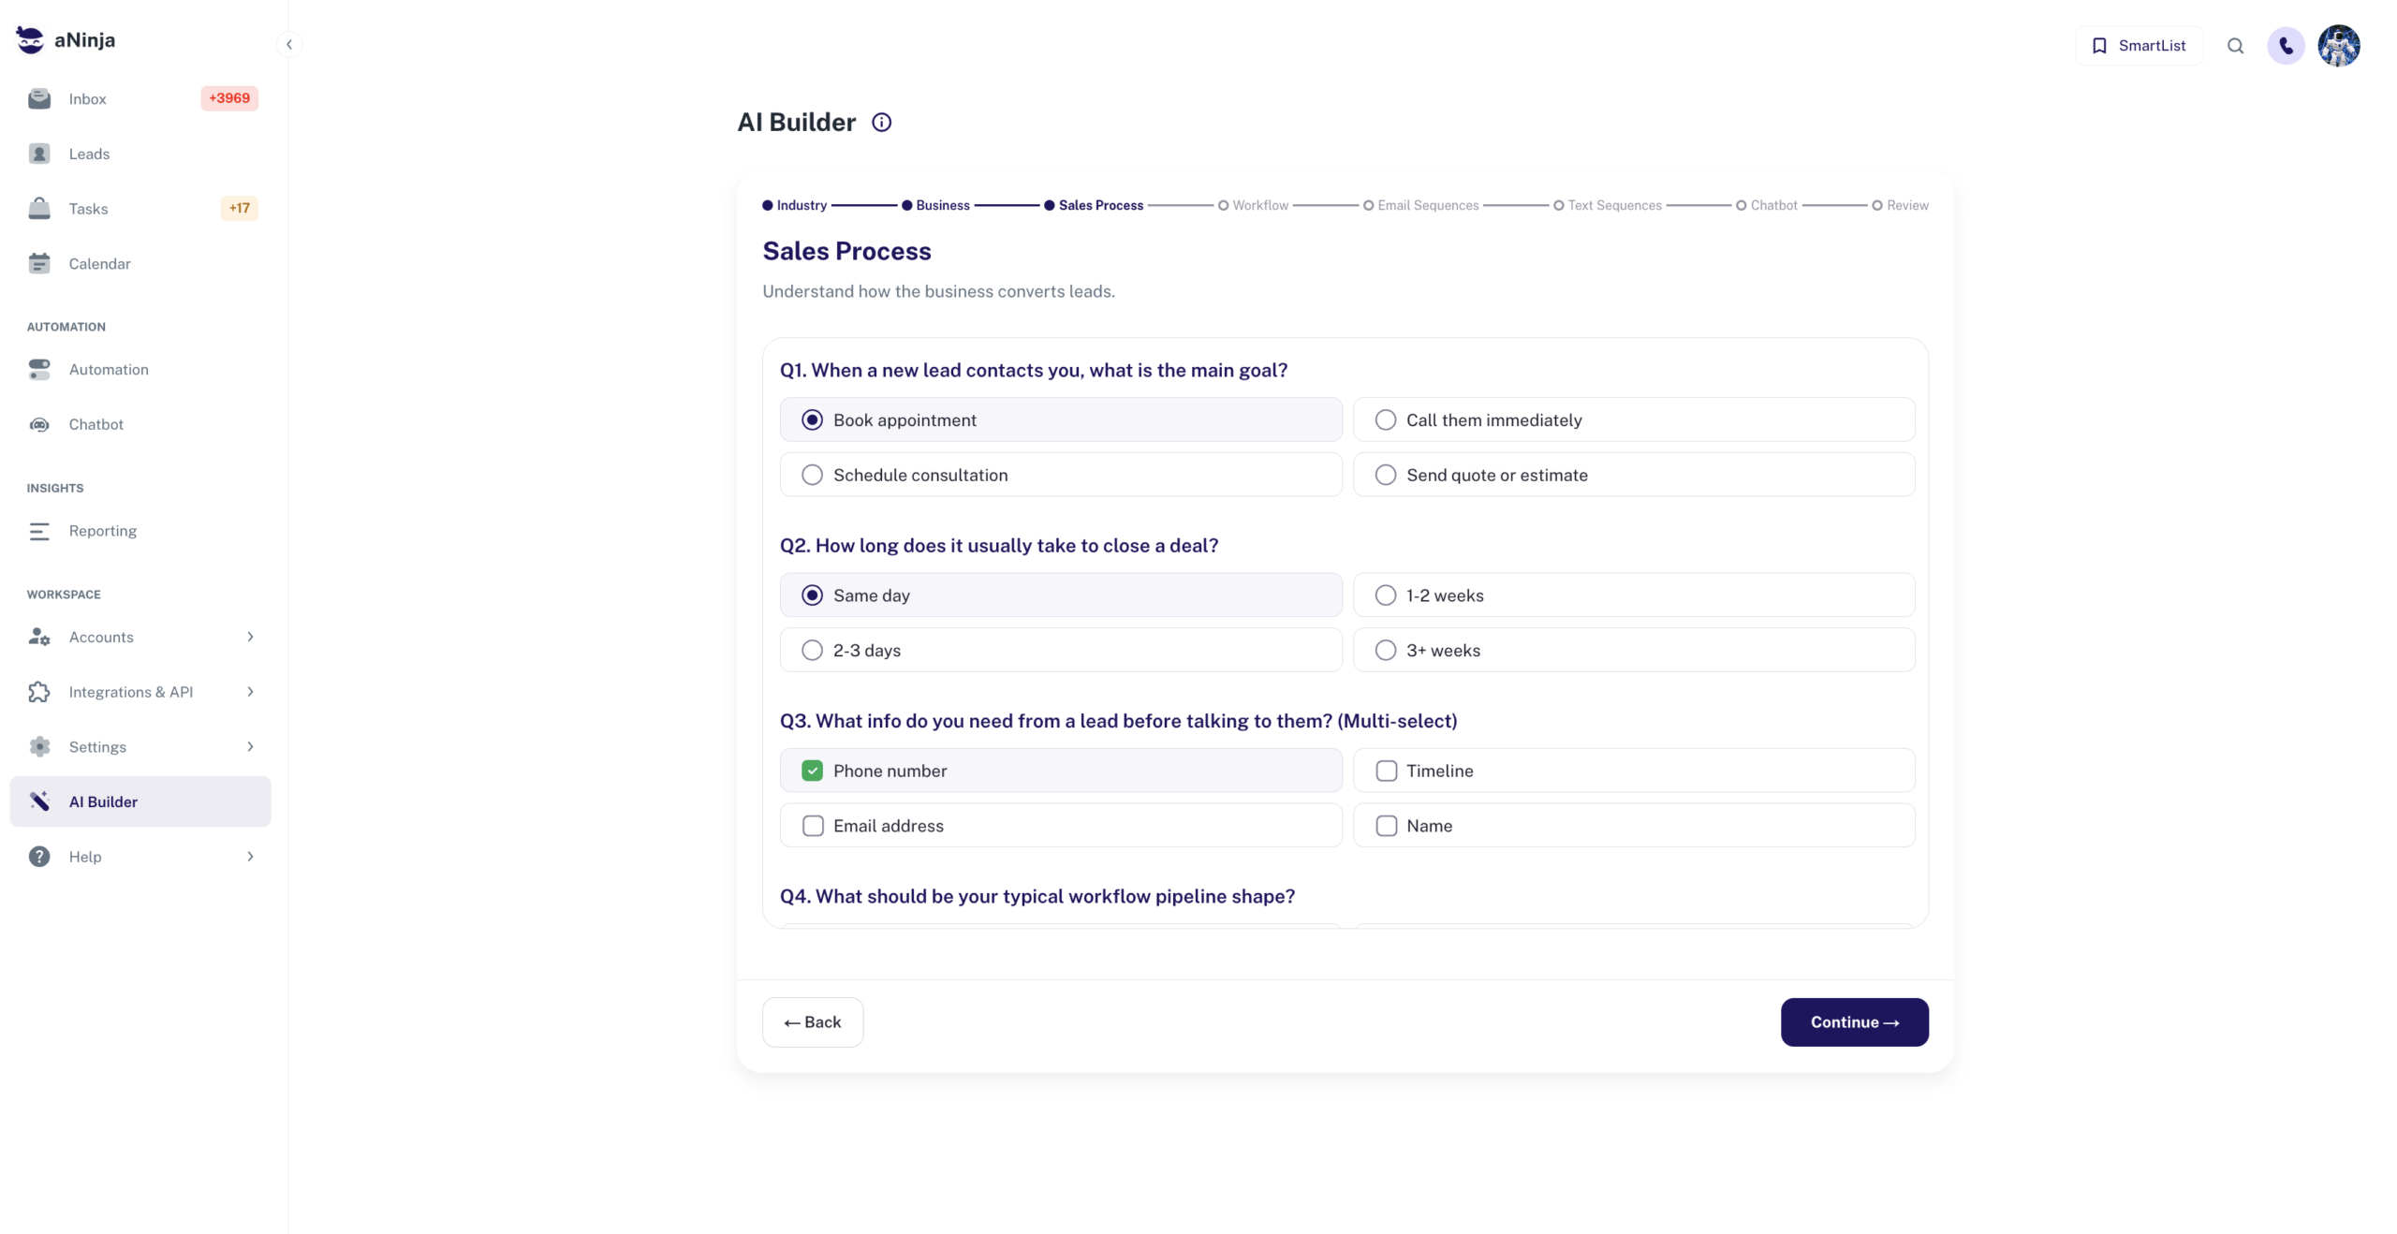2397x1234 pixels.
Task: Click the Chatbot icon in sidebar
Action: [x=39, y=424]
